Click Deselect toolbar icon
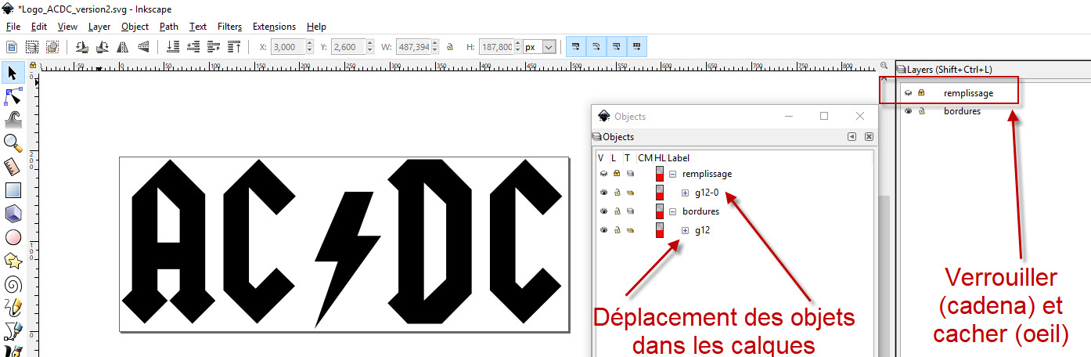 [52, 47]
